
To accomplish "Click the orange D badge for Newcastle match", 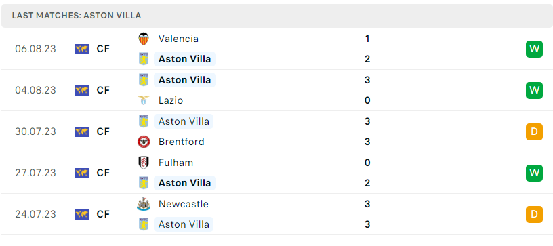I will tap(534, 214).
